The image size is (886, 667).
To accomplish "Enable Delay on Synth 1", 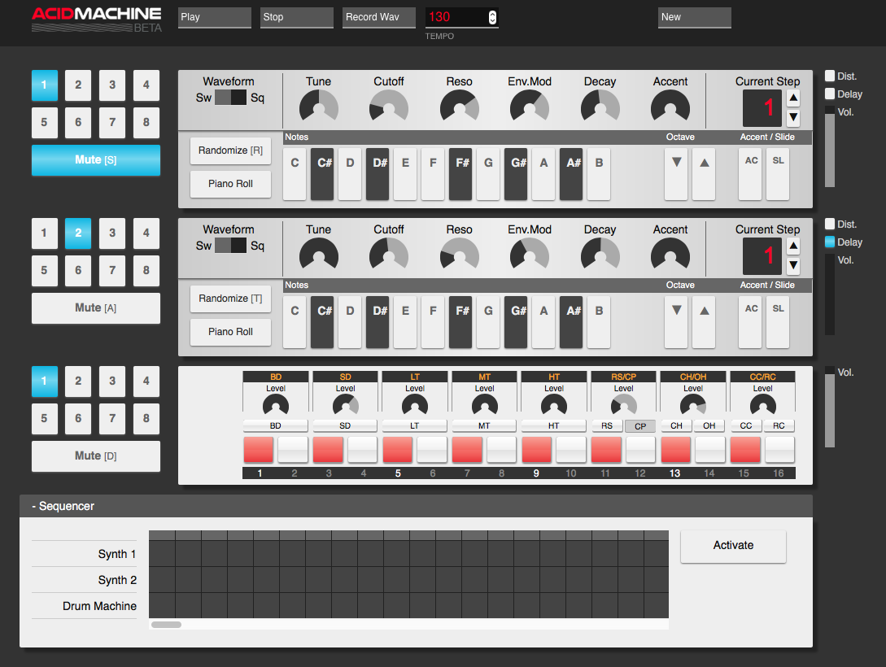I will (830, 94).
